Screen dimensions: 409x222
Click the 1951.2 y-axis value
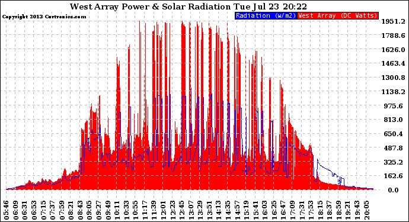pos(394,21)
